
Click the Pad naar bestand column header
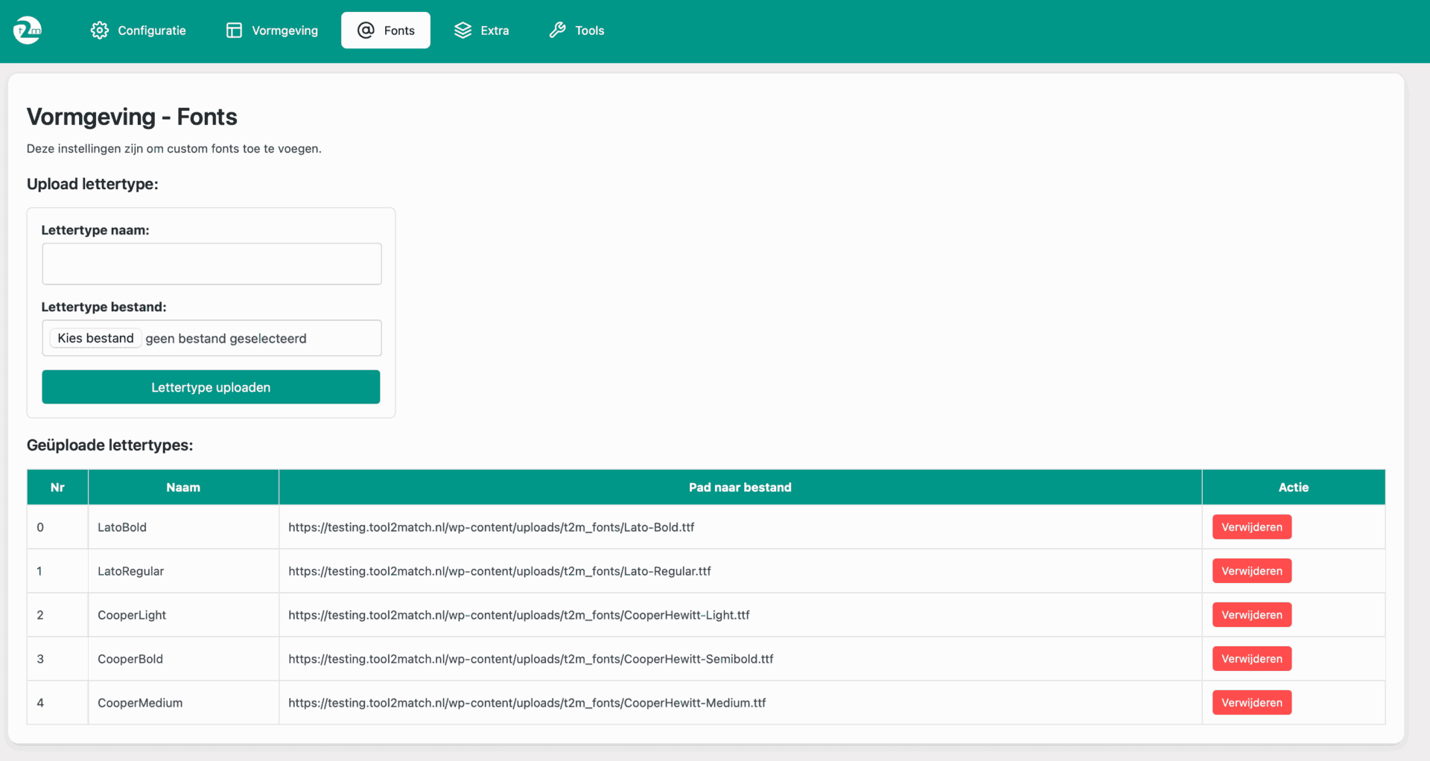coord(740,488)
